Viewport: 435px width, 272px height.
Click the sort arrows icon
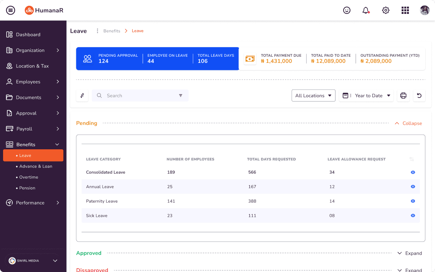click(x=82, y=95)
